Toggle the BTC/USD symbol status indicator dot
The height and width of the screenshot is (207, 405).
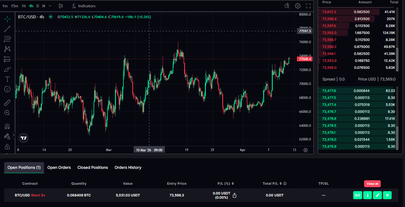51,17
